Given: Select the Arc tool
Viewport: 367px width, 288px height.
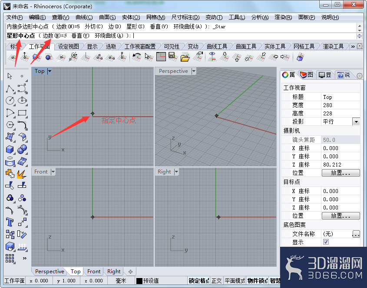Looking at the screenshot, I should point(10,113).
